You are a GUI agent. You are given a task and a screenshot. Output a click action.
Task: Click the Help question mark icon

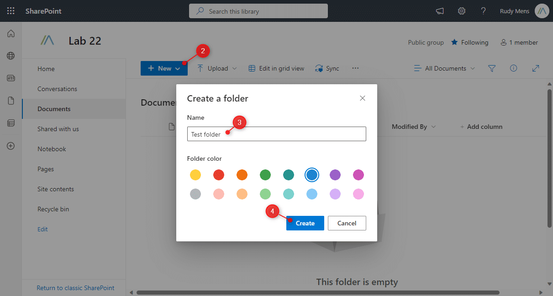(483, 10)
